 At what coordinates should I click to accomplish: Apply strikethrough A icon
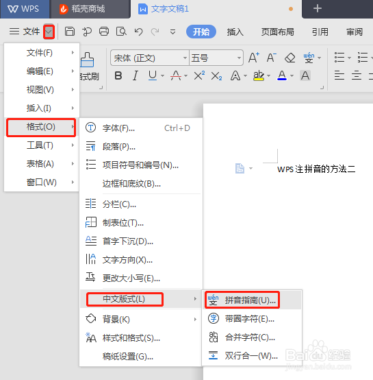176,75
